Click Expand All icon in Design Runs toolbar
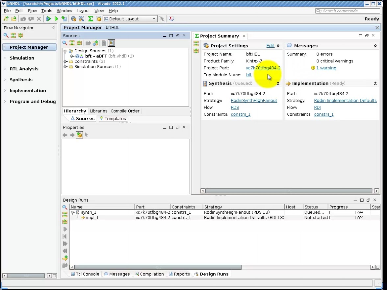Viewport: 387px width, 290px height. click(x=64, y=222)
